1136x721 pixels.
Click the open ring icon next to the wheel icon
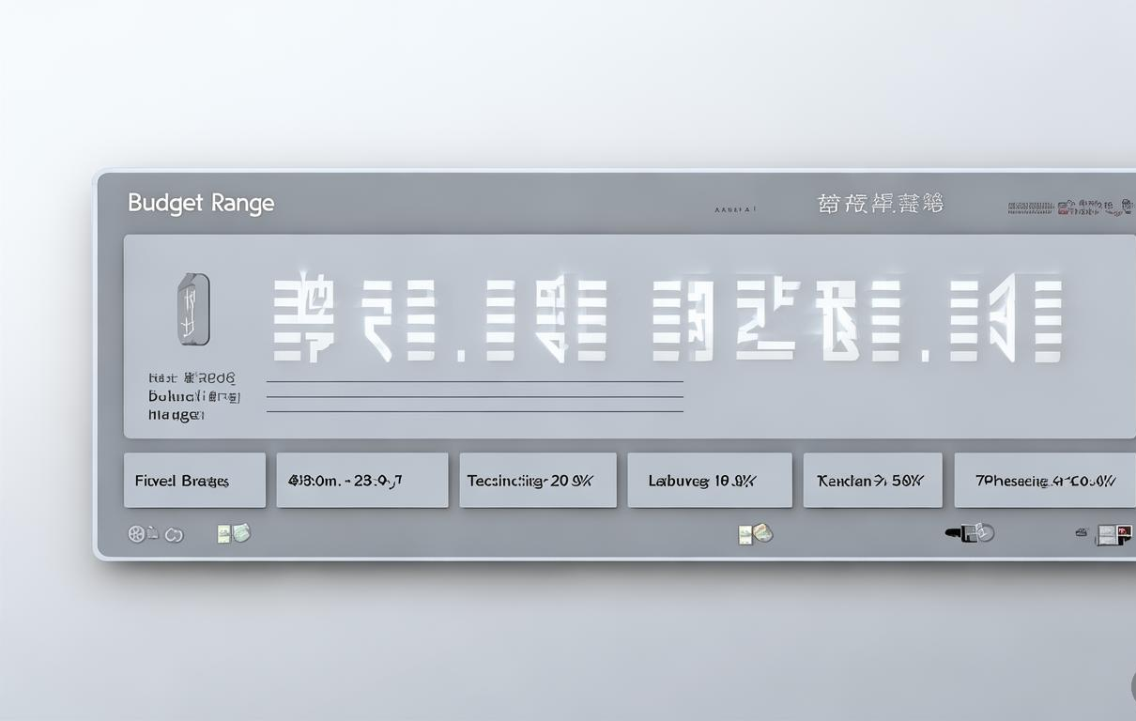pyautogui.click(x=174, y=535)
